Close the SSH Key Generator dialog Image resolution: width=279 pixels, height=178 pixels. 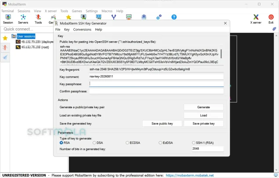point(225,23)
